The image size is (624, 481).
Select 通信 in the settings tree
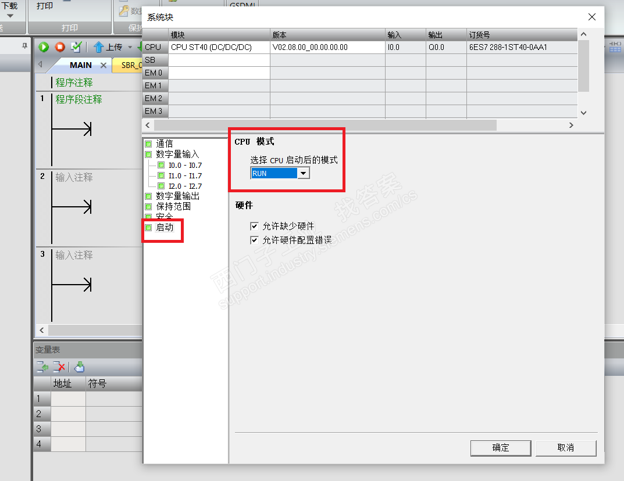click(x=165, y=143)
